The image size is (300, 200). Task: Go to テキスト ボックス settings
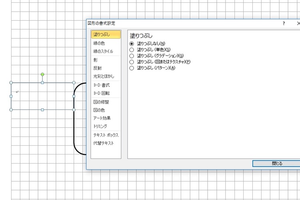coord(106,135)
